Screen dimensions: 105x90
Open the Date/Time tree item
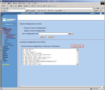tap(7, 31)
